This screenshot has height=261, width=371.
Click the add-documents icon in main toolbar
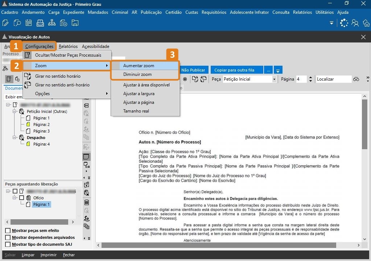click(x=63, y=23)
